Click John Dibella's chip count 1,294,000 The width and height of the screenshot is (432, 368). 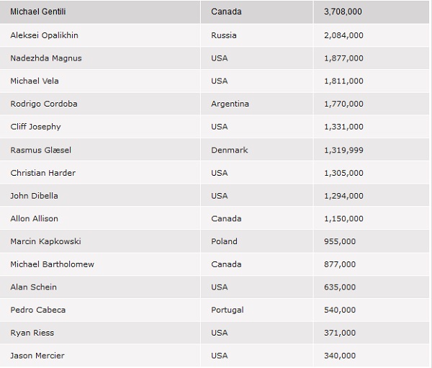coord(343,196)
